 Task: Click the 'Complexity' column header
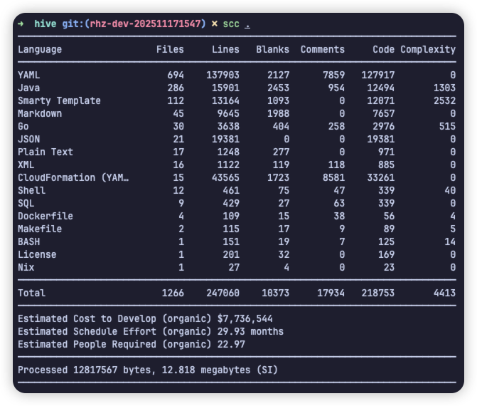click(428, 49)
